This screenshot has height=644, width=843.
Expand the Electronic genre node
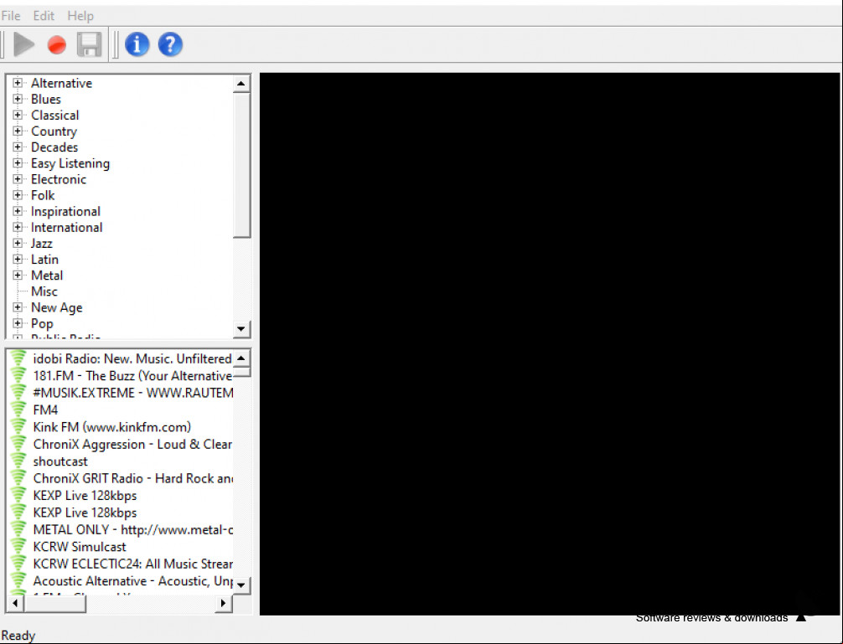point(18,179)
